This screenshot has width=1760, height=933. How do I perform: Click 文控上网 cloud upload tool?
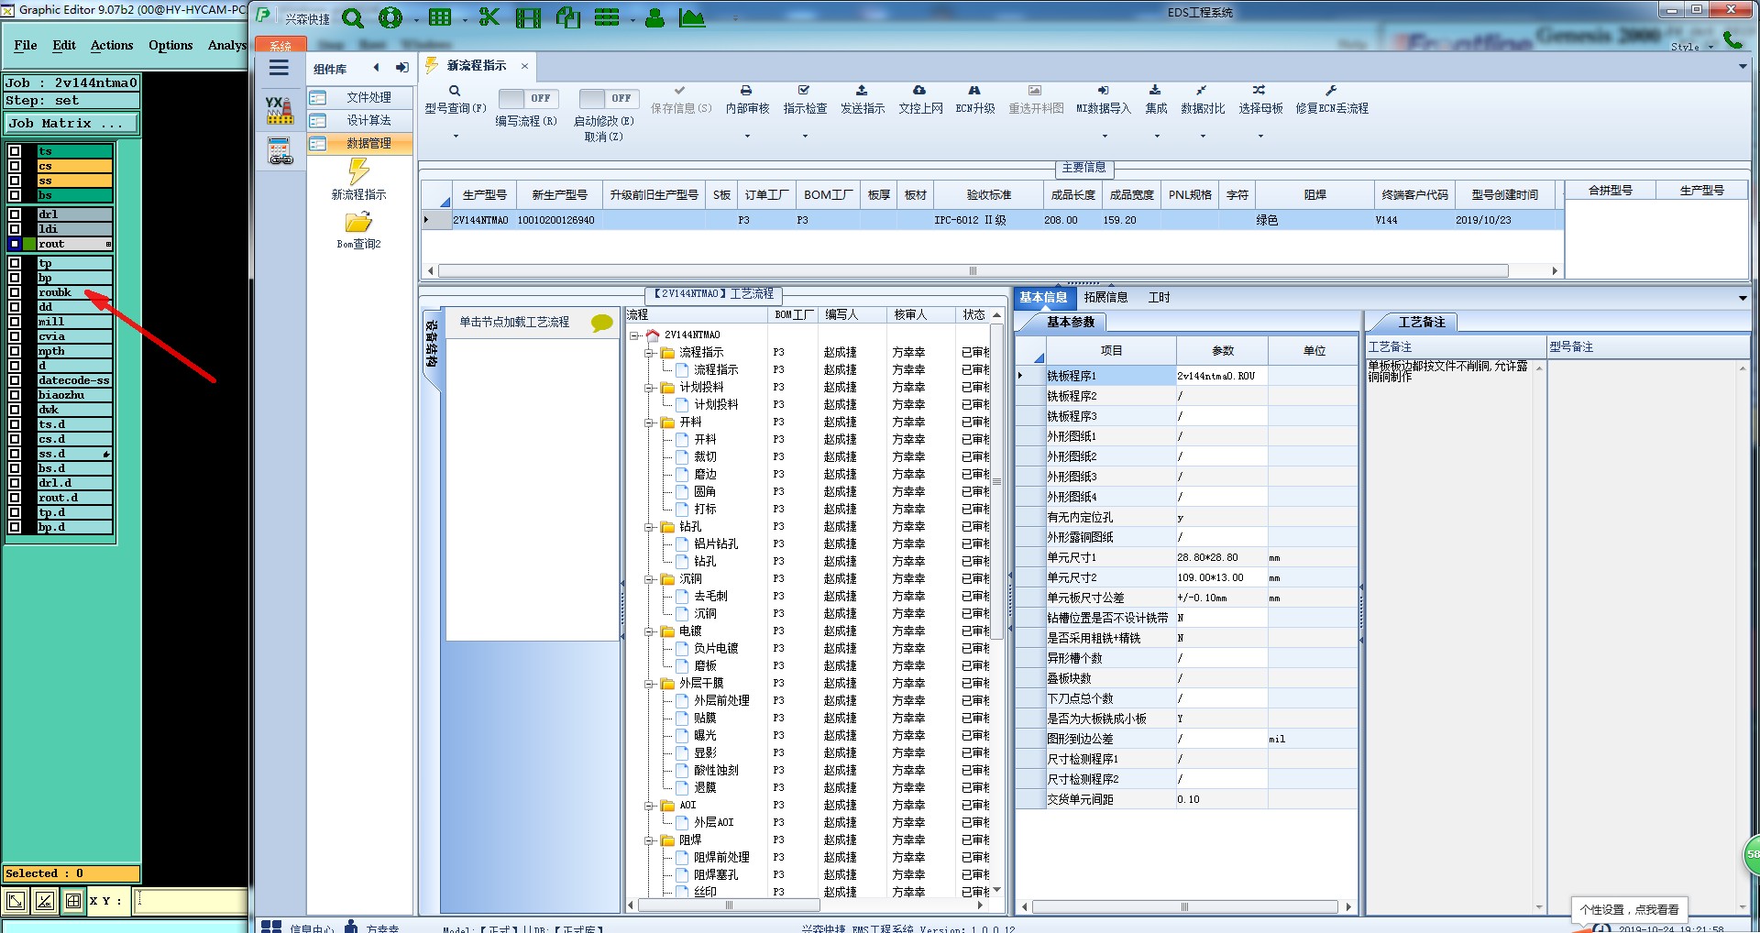pos(920,100)
